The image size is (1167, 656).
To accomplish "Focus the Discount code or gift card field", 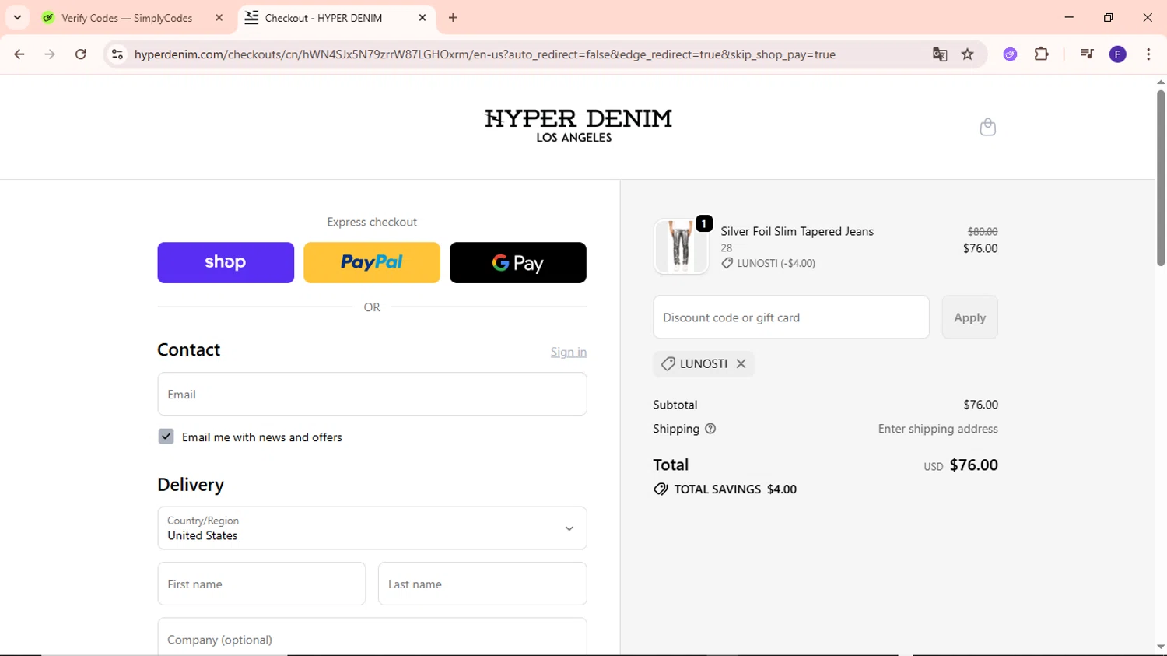I will pos(791,317).
